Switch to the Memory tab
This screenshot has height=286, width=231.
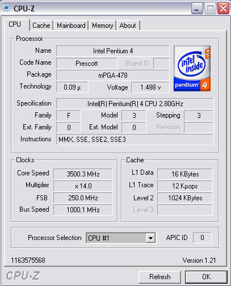click(x=102, y=26)
